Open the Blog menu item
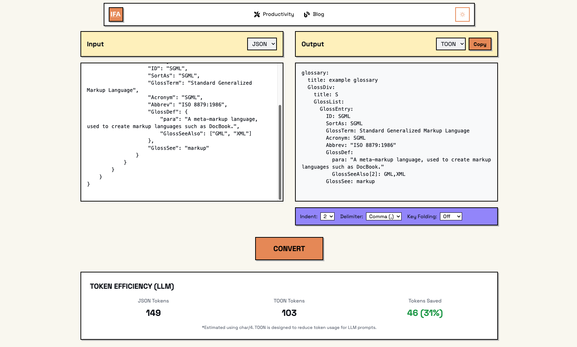This screenshot has width=577, height=347. 314,14
